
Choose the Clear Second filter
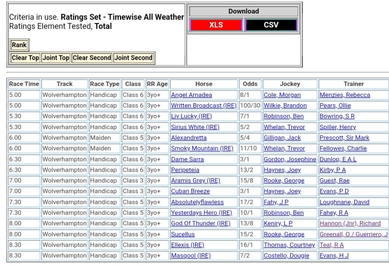coord(92,58)
